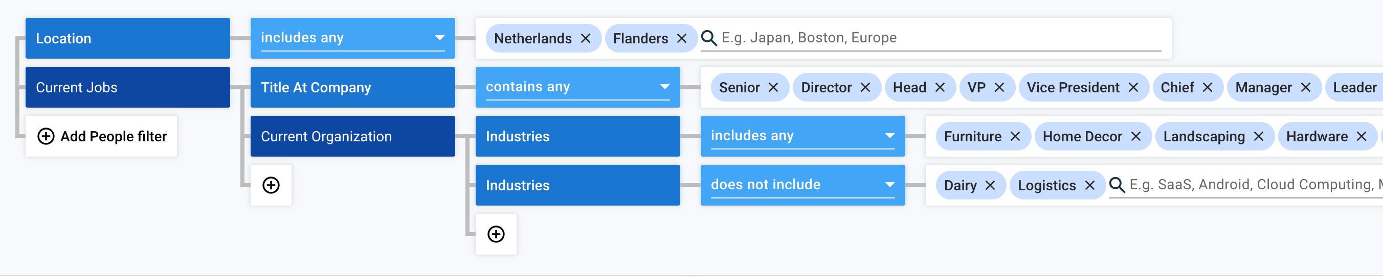Screen dimensions: 1383x277
Task: Remove the Director title tag
Action: pyautogui.click(x=865, y=87)
